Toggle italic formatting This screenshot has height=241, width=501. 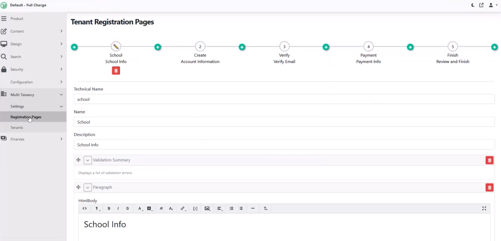(118, 209)
